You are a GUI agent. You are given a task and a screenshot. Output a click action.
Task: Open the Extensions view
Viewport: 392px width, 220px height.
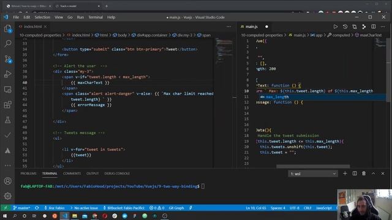click(x=8, y=105)
